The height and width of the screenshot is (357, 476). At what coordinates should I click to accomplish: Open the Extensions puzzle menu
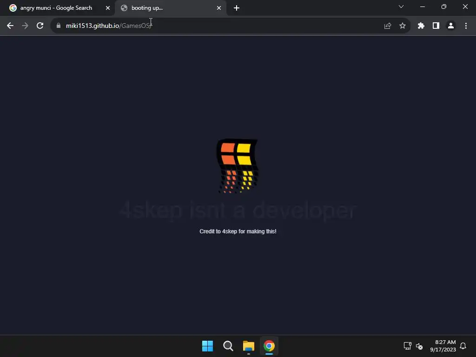pos(421,26)
